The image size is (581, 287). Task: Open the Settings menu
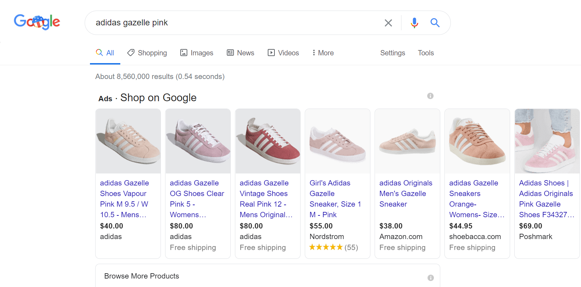(393, 53)
